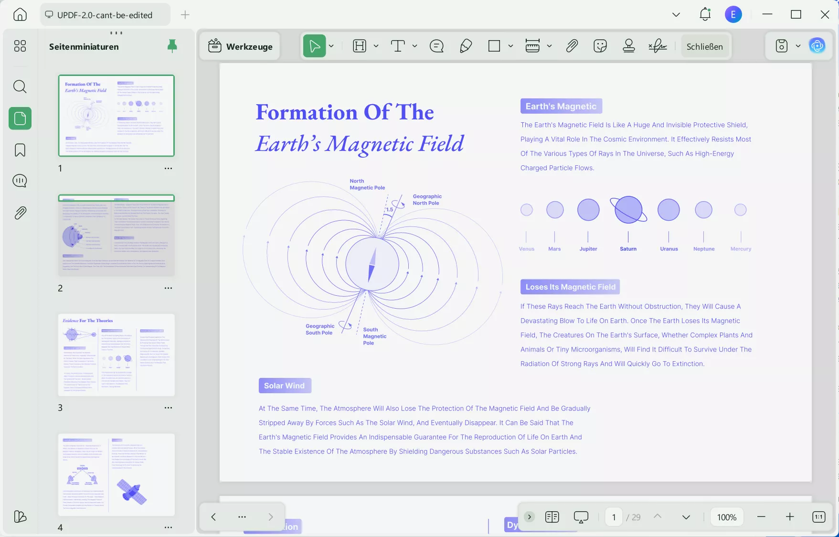The image size is (839, 537).
Task: Zoom out with minus button
Action: pyautogui.click(x=761, y=517)
